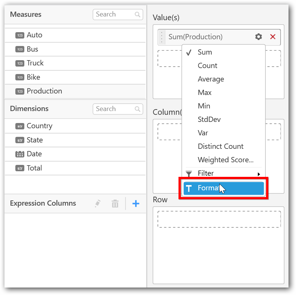This screenshot has height=295, width=296.
Task: Choose the checked Sum aggregation option
Action: point(205,52)
